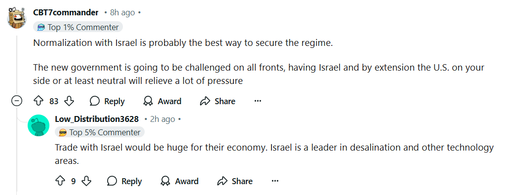Collapse CBT7commander's comment thread

16,101
